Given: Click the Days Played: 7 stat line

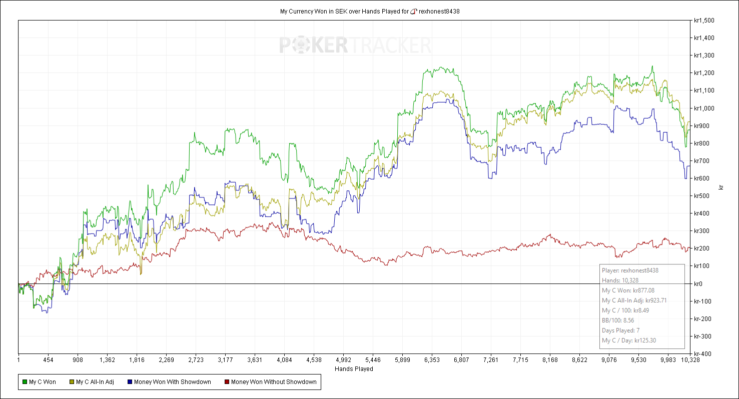Looking at the screenshot, I should 620,330.
